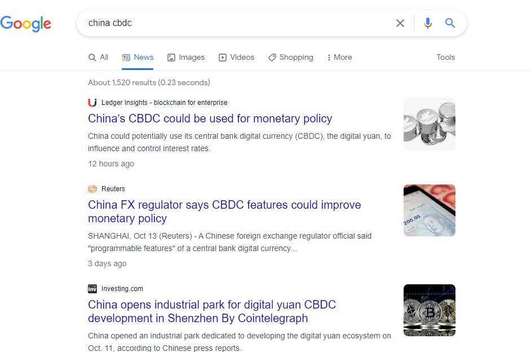Start voice search with microphone icon
Viewport: 531px width, 352px height.
[428, 23]
